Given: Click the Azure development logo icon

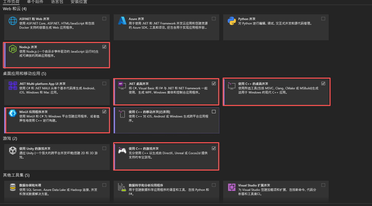Looking at the screenshot, I should point(122,21).
